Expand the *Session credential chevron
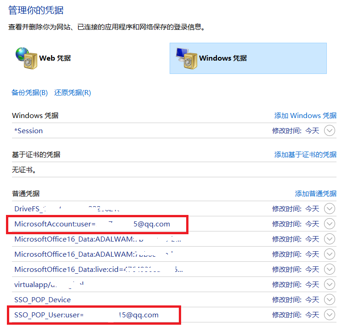Image resolution: width=342 pixels, height=327 pixels. tap(329, 131)
